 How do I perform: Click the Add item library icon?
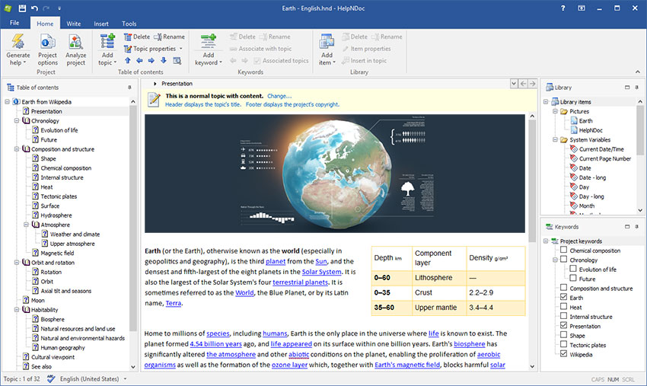click(x=327, y=43)
